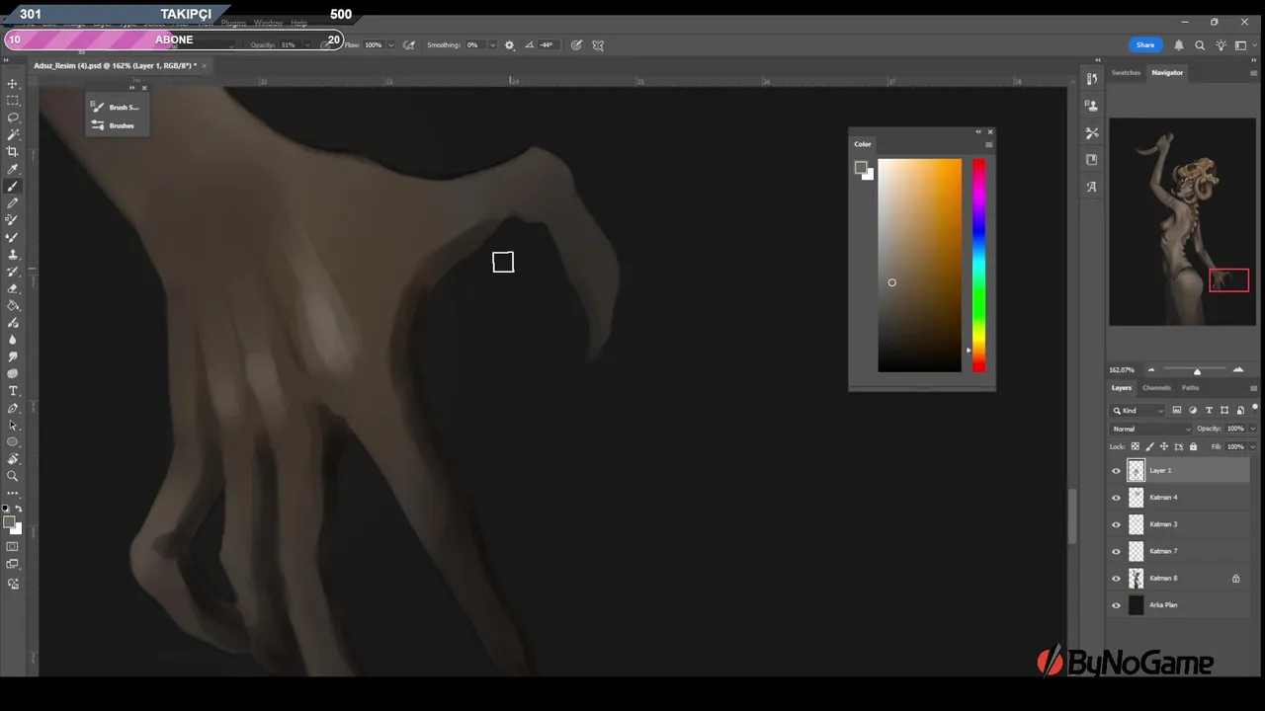Image resolution: width=1265 pixels, height=711 pixels.
Task: Select the Zoom tool
Action: 13,476
